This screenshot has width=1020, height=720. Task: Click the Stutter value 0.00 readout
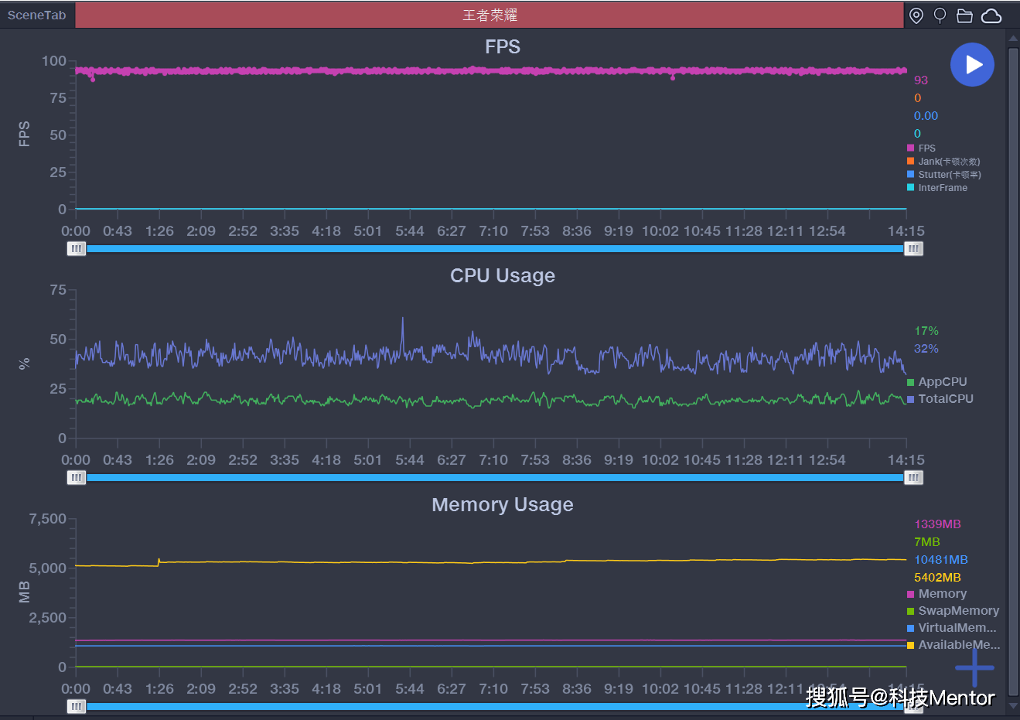926,115
